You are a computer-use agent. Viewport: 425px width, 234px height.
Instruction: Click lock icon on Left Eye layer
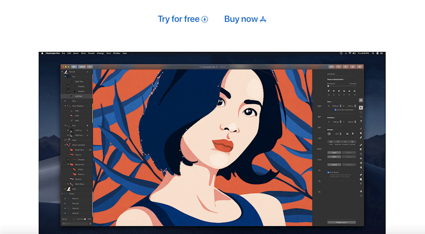point(87,130)
